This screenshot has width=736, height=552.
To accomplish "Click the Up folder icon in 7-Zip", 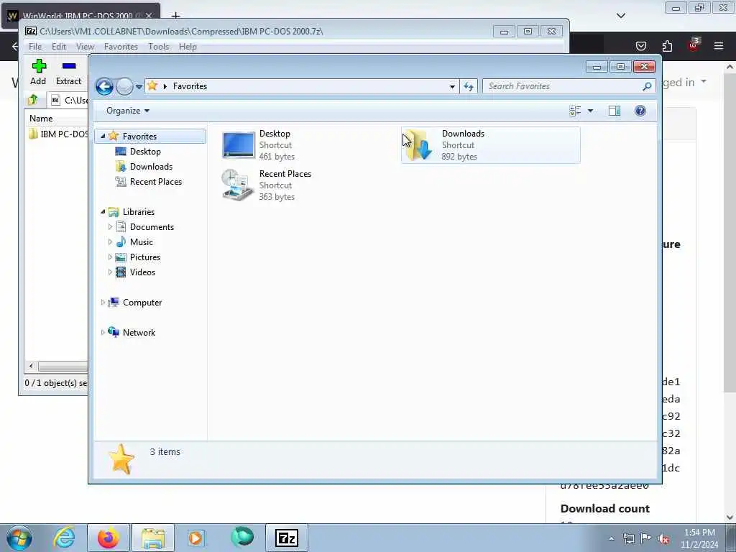I will (x=33, y=99).
